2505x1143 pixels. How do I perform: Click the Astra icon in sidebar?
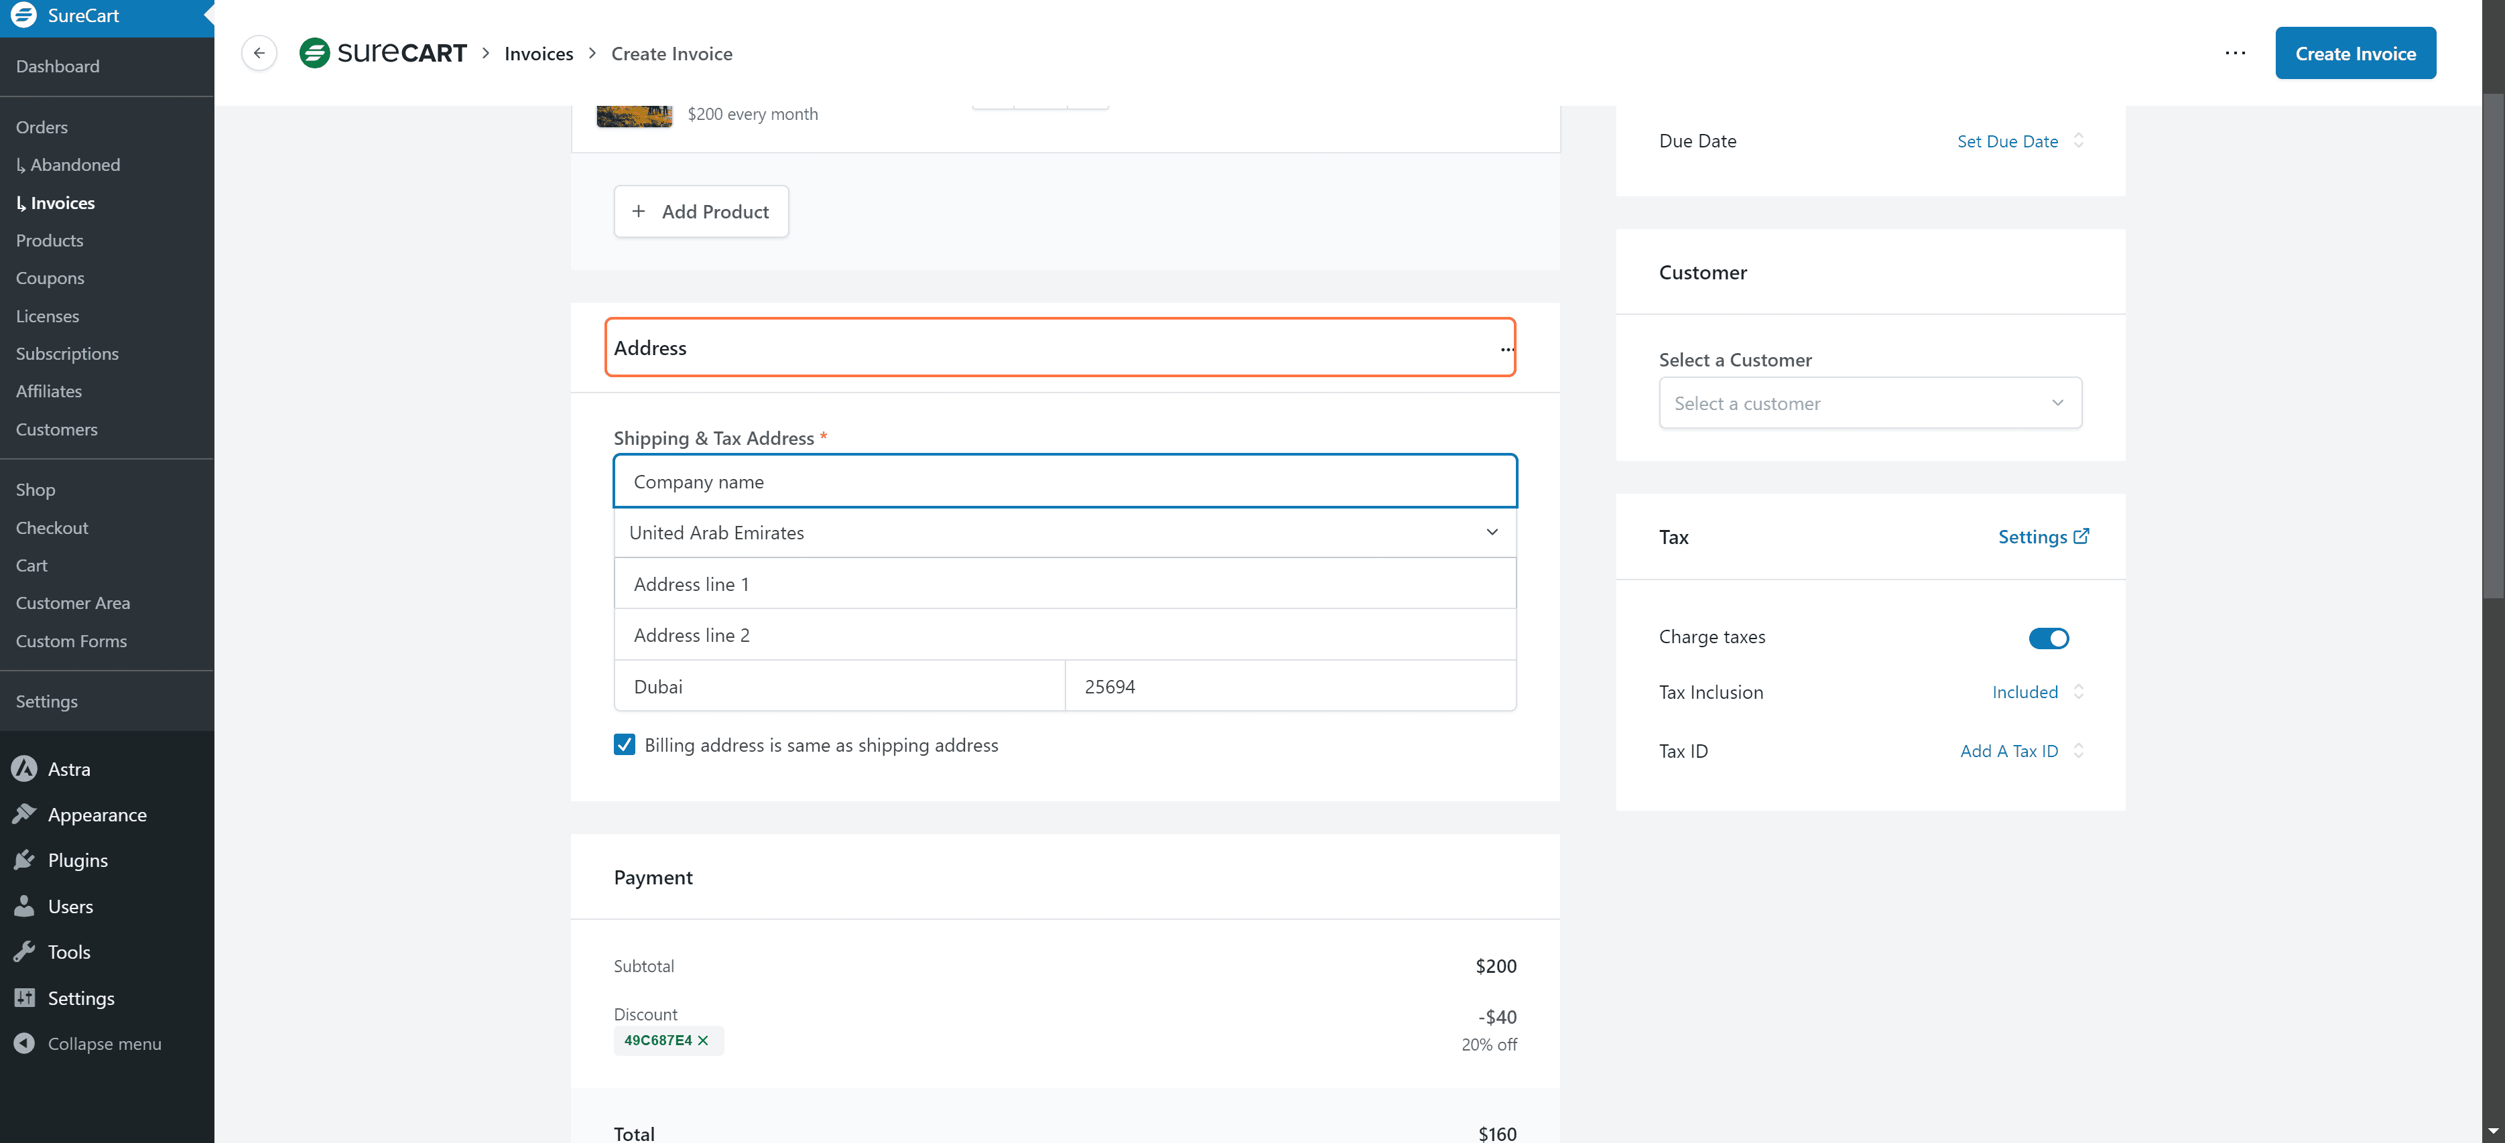point(24,768)
